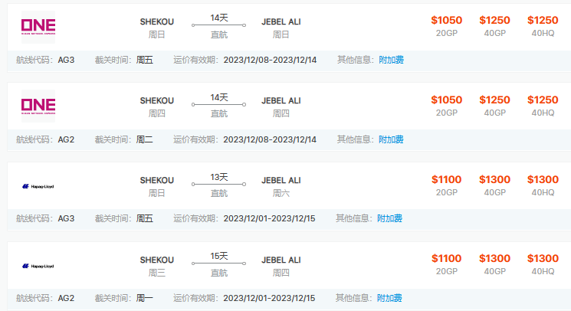This screenshot has width=571, height=311.
Task: Open 附加费 link for the ONE AG2 route
Action: [x=391, y=139]
